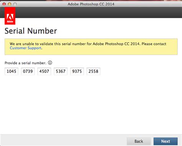182x146 pixels.
Task: Click the Adobe logo icon
Action: tap(10, 16)
